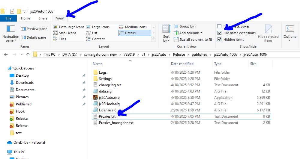This screenshot has width=300, height=159.
Task: Click the Navigation pane icon
Action: pos(11,29)
